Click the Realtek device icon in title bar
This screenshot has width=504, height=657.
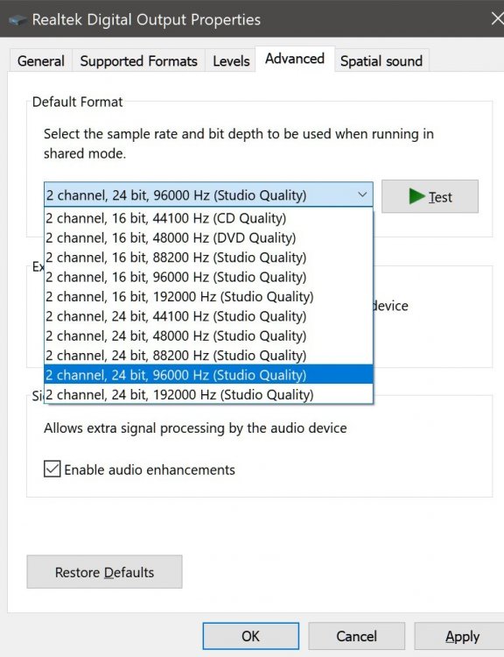tap(17, 19)
